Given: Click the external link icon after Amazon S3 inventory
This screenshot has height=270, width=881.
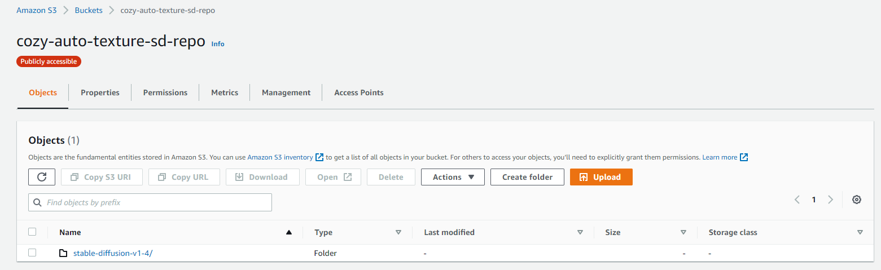Looking at the screenshot, I should pos(319,157).
